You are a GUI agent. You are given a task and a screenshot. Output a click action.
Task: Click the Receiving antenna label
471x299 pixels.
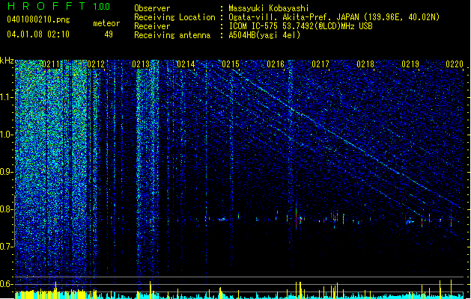[172, 35]
